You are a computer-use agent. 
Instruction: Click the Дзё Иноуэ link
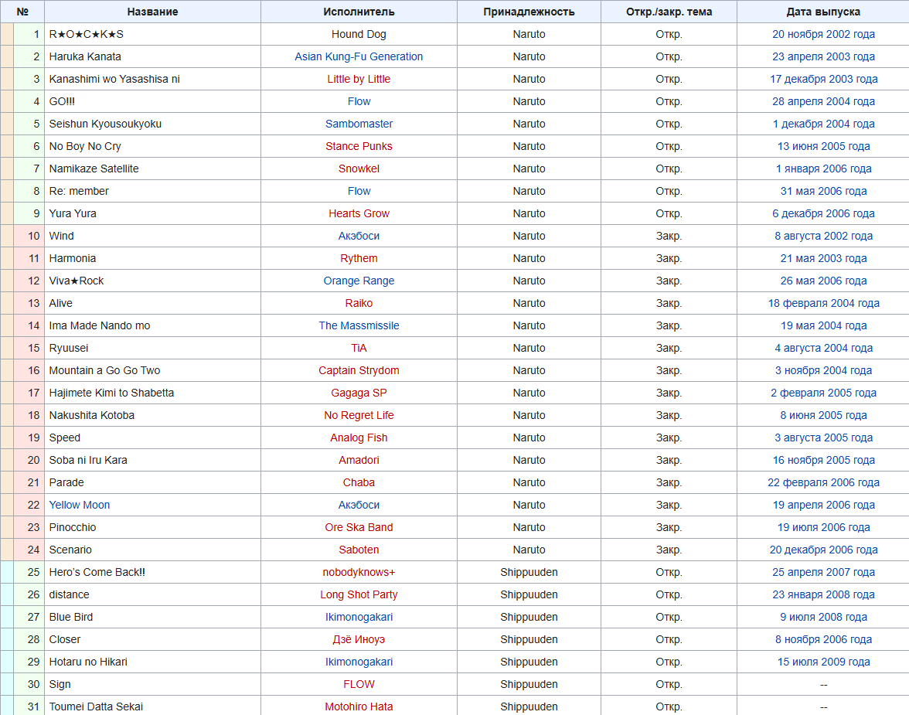359,639
